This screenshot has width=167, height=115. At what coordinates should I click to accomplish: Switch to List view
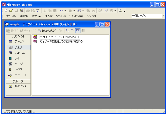coord(78,31)
